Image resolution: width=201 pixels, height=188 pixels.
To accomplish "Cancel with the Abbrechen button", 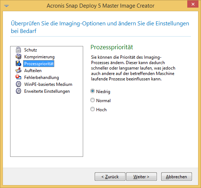I will (x=176, y=177).
